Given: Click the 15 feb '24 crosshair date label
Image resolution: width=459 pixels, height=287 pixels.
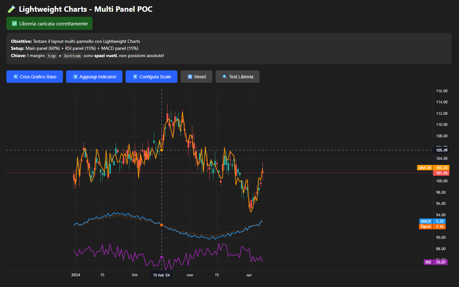Looking at the screenshot, I should (x=161, y=275).
